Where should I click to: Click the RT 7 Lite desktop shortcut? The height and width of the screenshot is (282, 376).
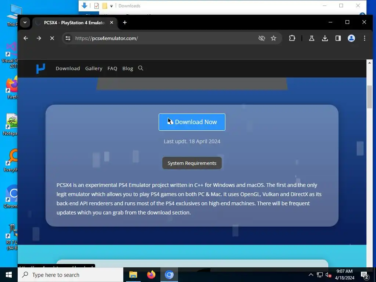click(x=11, y=237)
